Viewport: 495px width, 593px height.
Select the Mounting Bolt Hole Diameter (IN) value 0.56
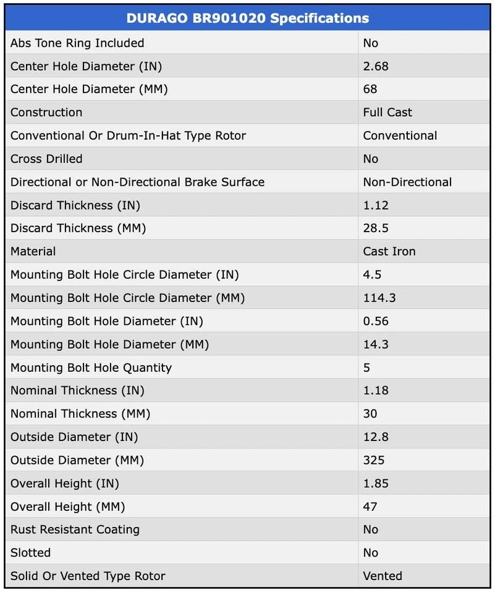point(376,321)
